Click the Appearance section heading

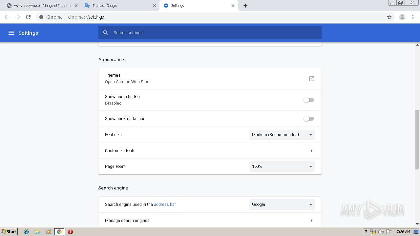[111, 60]
